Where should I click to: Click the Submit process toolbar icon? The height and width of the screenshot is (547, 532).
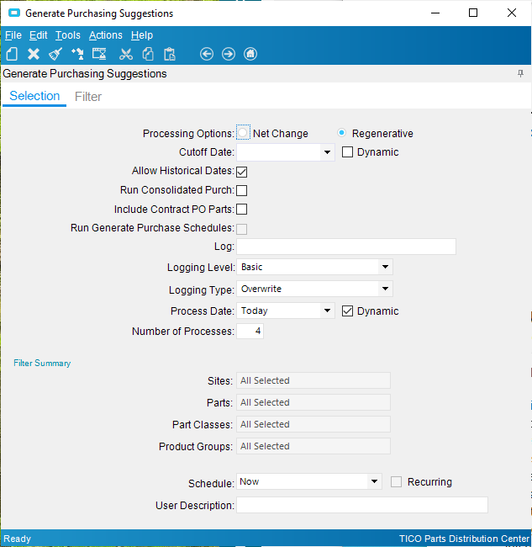(x=77, y=54)
